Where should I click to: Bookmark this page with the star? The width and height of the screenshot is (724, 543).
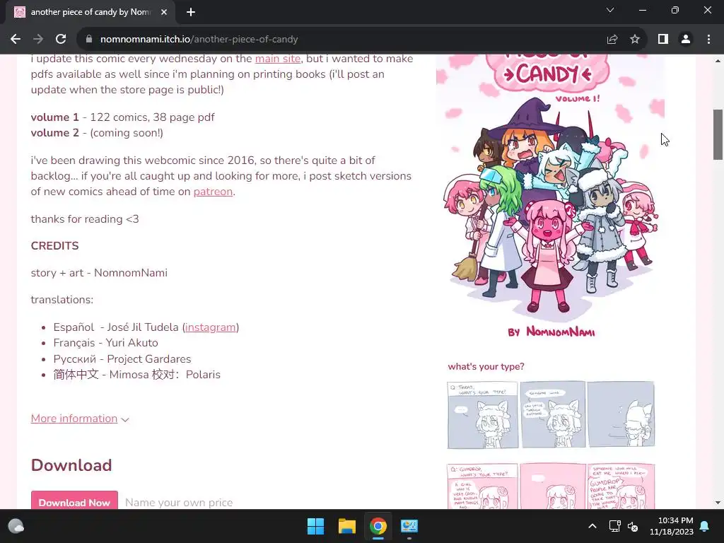coord(635,40)
